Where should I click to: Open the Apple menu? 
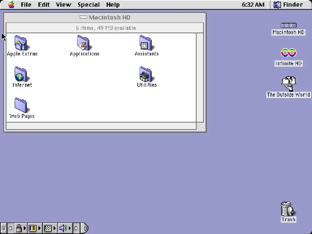pos(11,5)
